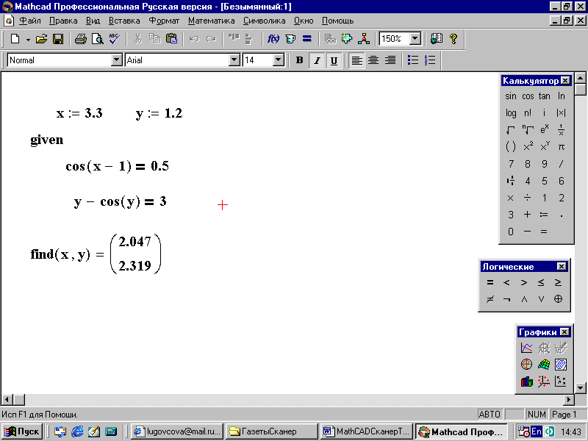Toggle align left button
The height and width of the screenshot is (441, 588).
pos(356,60)
